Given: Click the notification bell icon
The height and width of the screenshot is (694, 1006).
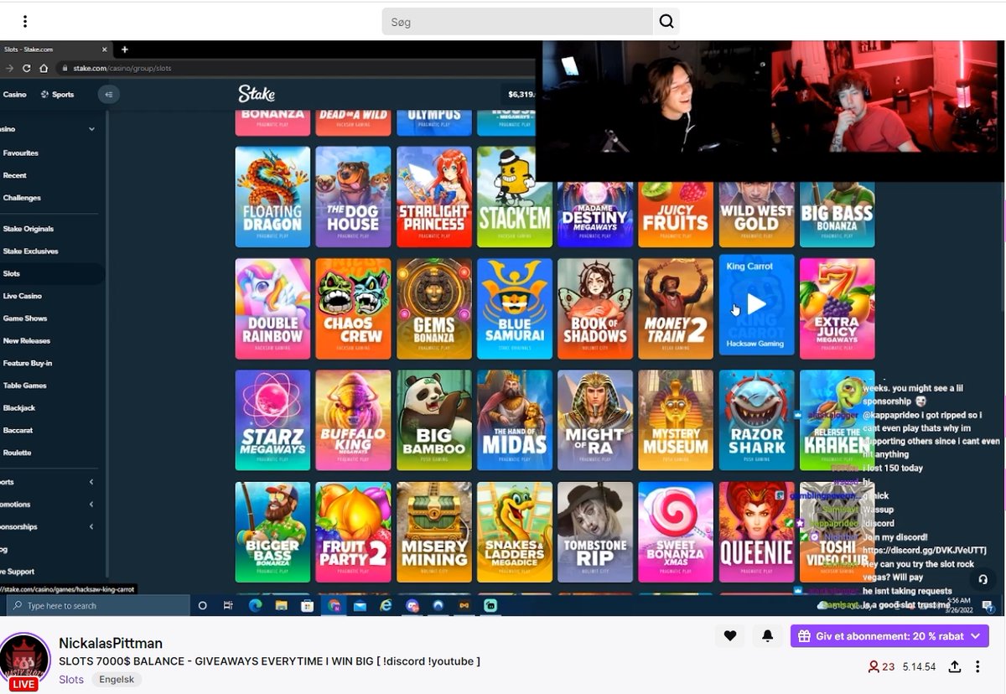Looking at the screenshot, I should (767, 636).
